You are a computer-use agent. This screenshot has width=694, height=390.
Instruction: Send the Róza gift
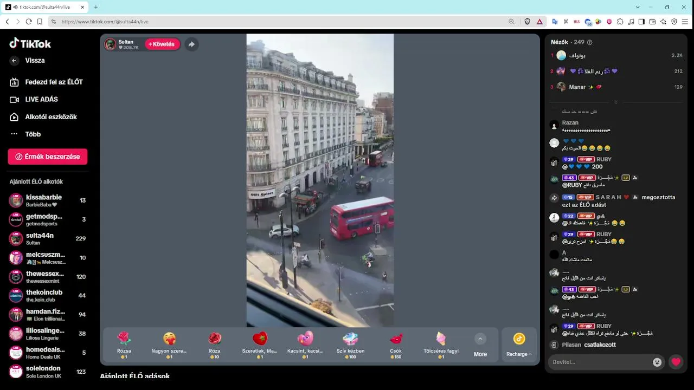[x=215, y=346]
